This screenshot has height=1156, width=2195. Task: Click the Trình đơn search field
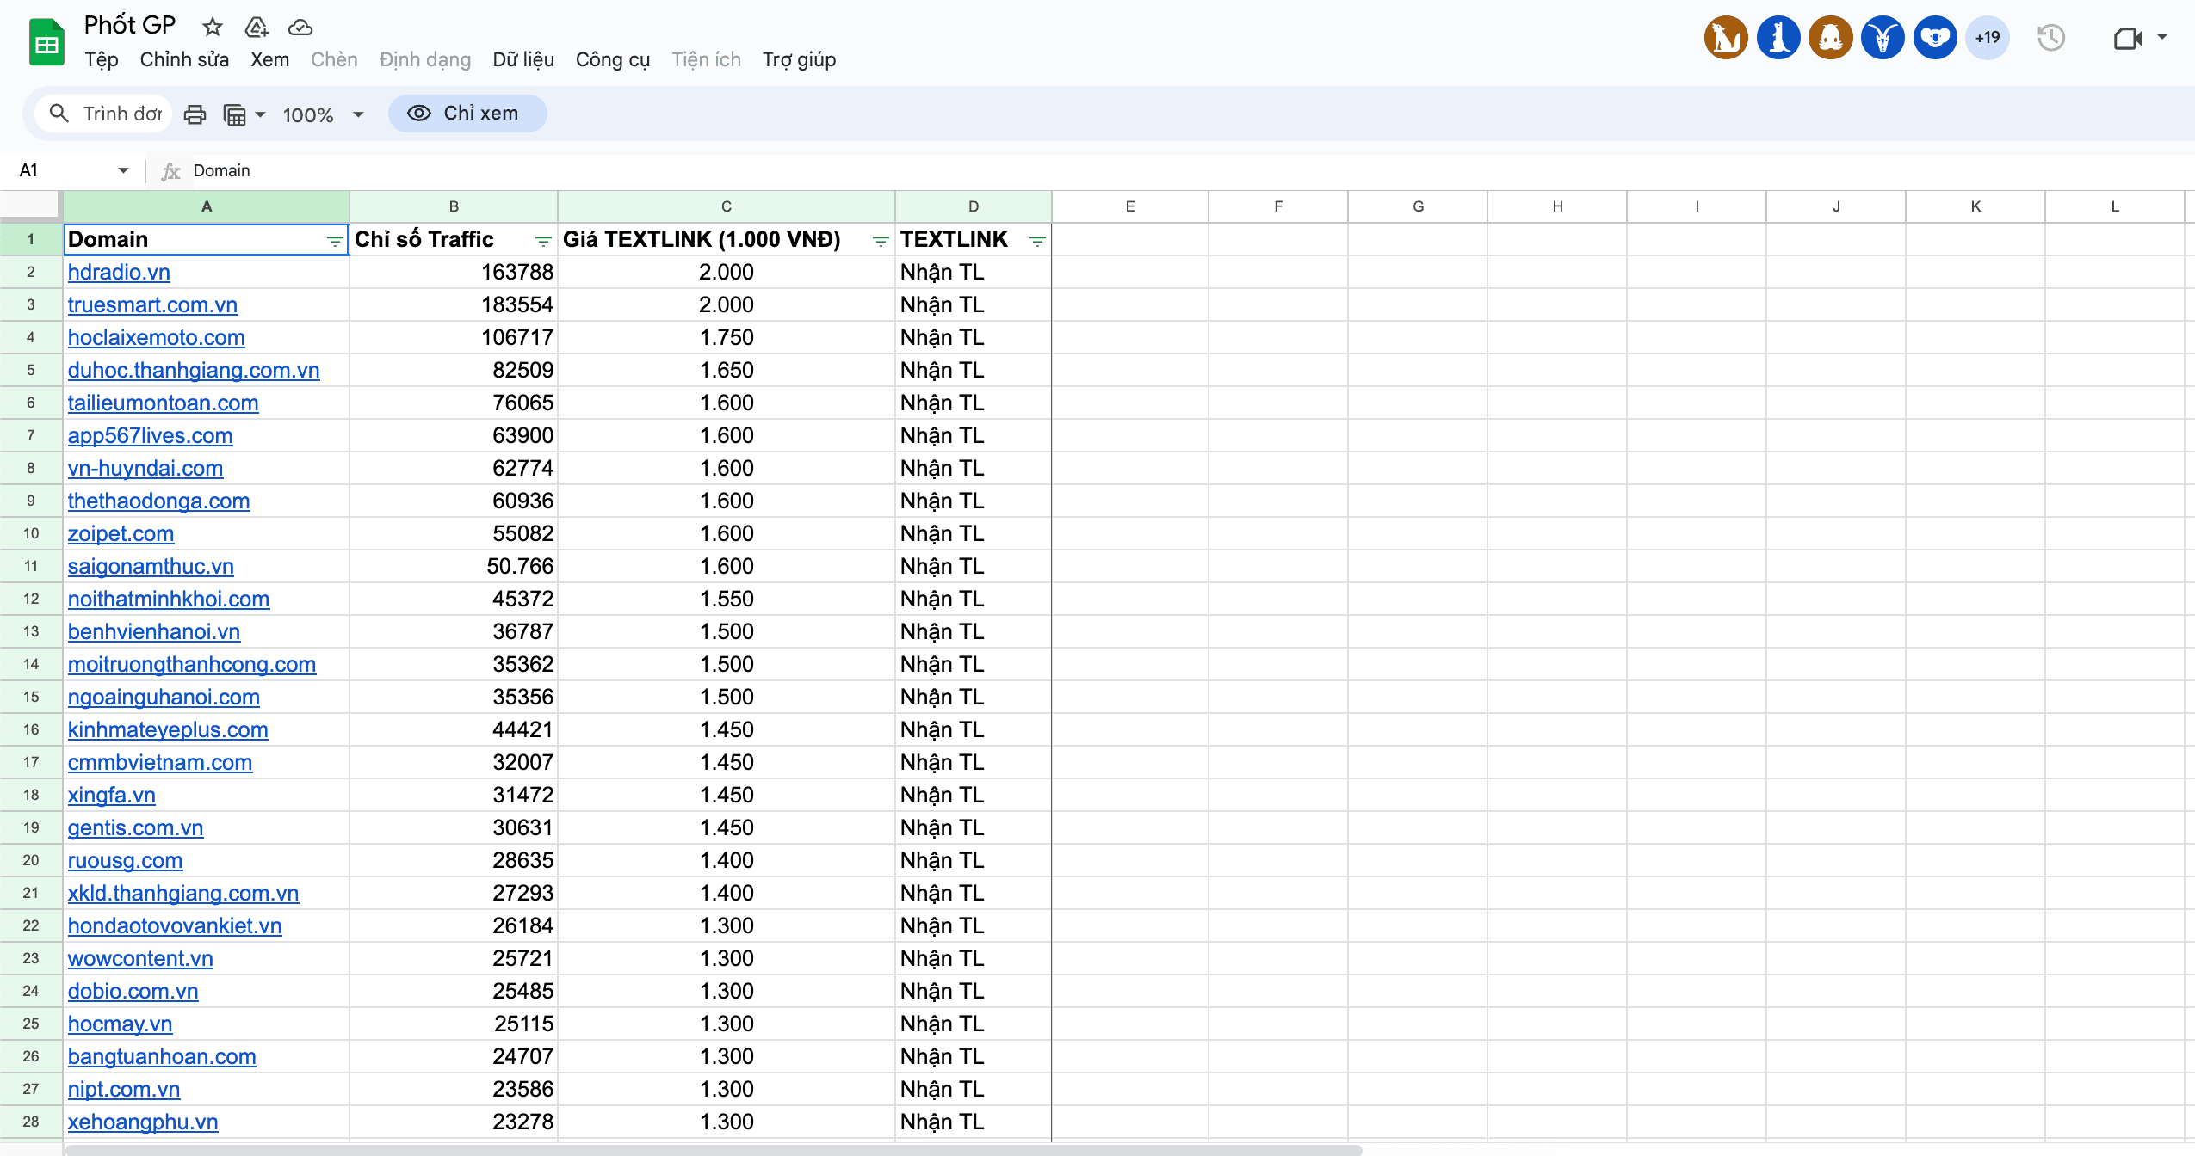(x=105, y=114)
